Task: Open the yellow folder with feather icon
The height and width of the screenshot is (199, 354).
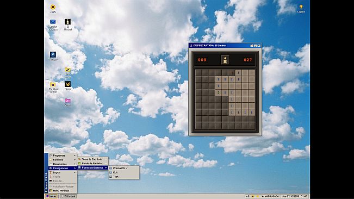Action: pyautogui.click(x=67, y=72)
